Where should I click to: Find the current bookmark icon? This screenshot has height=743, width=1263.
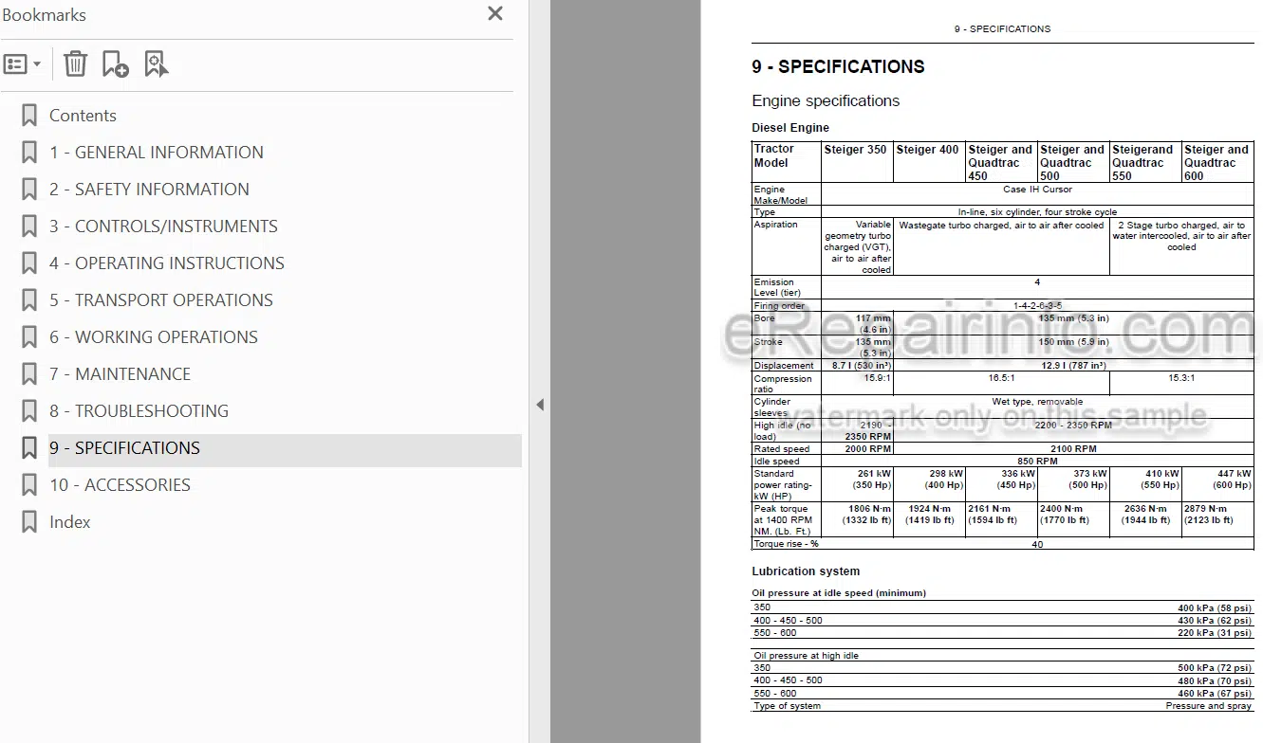(x=156, y=64)
